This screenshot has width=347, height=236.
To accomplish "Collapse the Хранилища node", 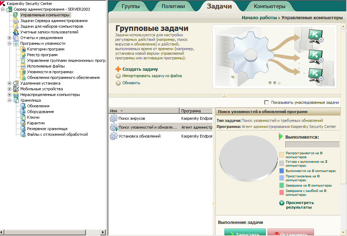I will (x=9, y=101).
